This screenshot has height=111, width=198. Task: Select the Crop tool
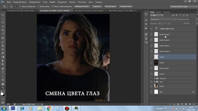(3, 30)
